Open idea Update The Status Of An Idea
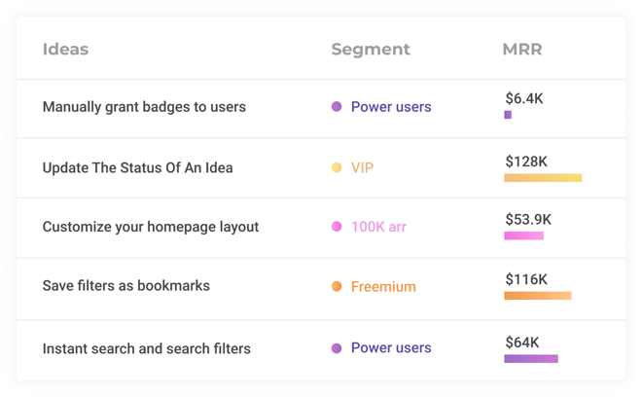 [x=137, y=167]
